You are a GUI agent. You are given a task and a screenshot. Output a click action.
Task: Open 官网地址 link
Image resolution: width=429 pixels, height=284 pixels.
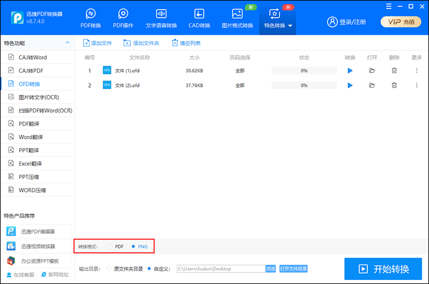pos(55,274)
